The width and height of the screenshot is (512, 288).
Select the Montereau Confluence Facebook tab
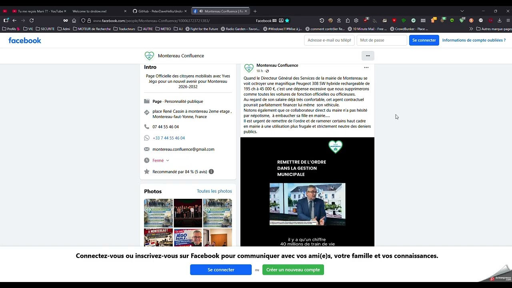click(x=220, y=11)
